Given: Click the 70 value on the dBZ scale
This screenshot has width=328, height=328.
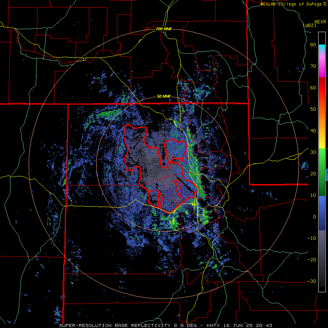Looking at the screenshot, I should [313, 66].
